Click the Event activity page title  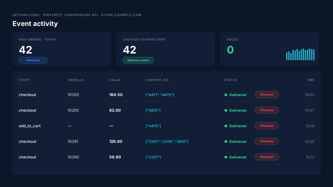click(35, 24)
